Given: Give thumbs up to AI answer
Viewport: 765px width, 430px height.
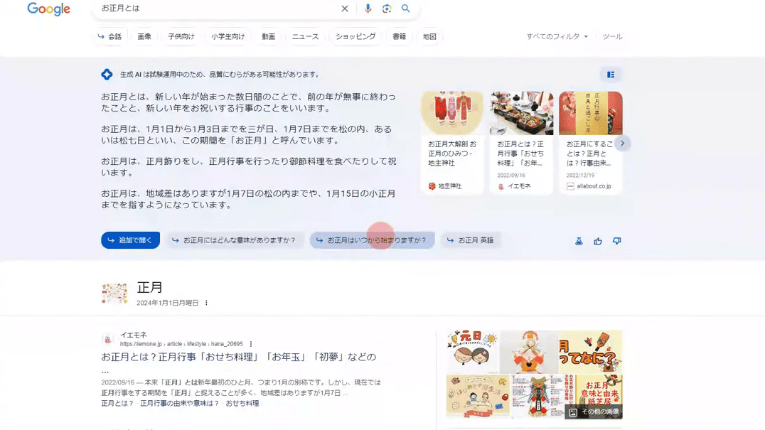Looking at the screenshot, I should [598, 241].
